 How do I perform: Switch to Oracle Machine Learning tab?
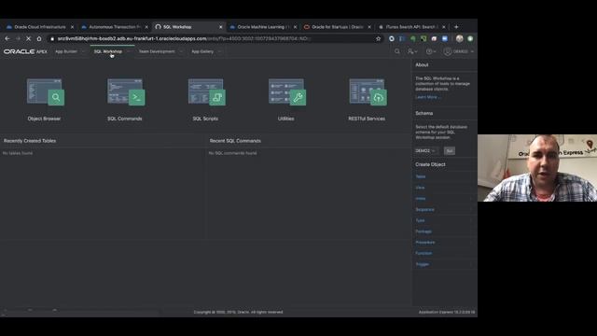coord(263,27)
